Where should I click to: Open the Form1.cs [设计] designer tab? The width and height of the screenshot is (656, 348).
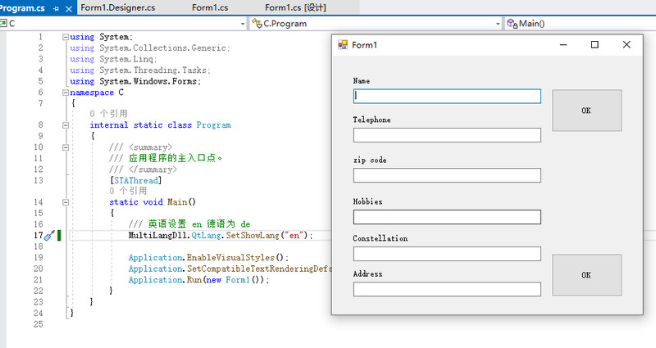tap(295, 7)
